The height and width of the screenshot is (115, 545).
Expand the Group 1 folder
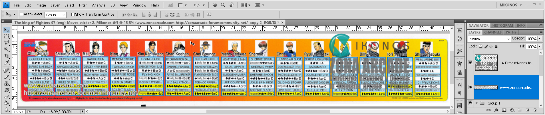[476, 103]
